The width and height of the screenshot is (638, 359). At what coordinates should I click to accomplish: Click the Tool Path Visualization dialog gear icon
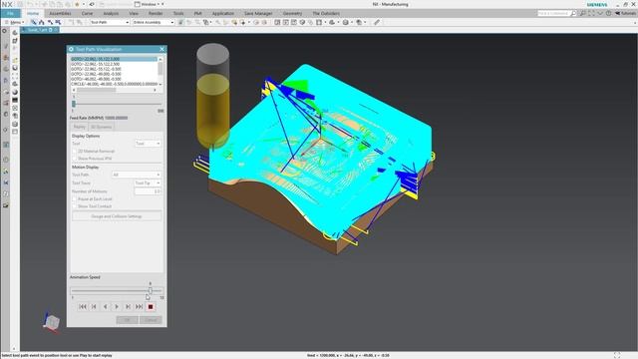(71, 49)
